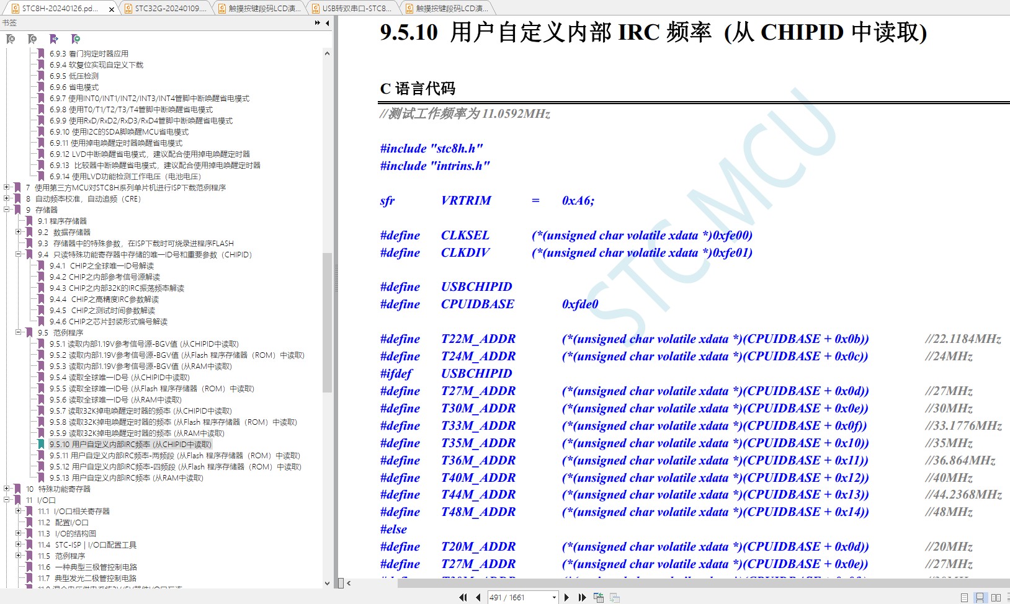Screen dimensions: 1010x604
Task: Expand the 9.2 数据存储器 node
Action: [18, 232]
